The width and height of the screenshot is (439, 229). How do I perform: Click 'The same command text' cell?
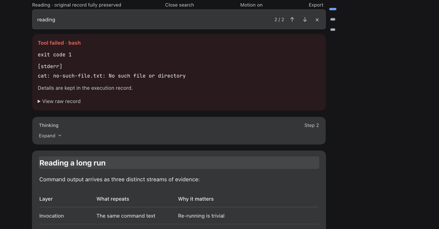point(126,216)
